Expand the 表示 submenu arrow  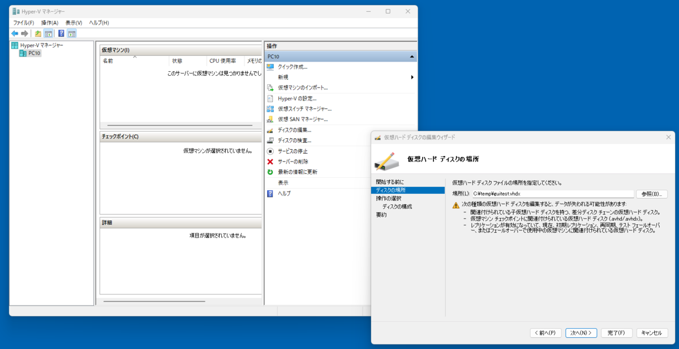tap(412, 182)
